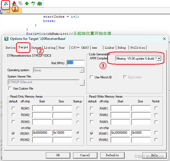The width and height of the screenshot is (170, 161).
Task: Click the ROM1 Start field
Action: [x=42, y=108]
